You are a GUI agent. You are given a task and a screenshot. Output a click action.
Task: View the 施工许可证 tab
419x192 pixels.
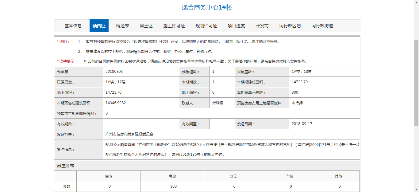tap(174, 26)
